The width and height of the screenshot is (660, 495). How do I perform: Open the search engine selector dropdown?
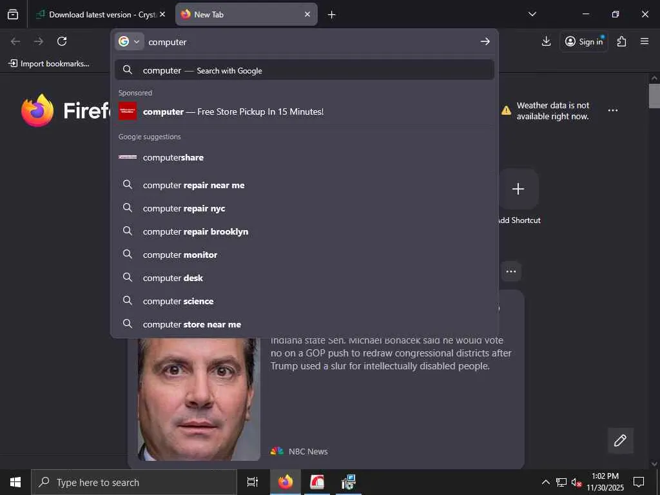tap(129, 41)
